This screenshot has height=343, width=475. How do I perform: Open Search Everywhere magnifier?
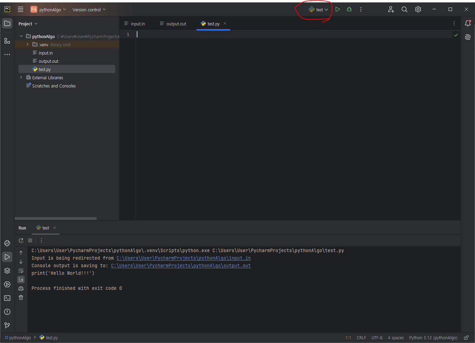pyautogui.click(x=404, y=10)
